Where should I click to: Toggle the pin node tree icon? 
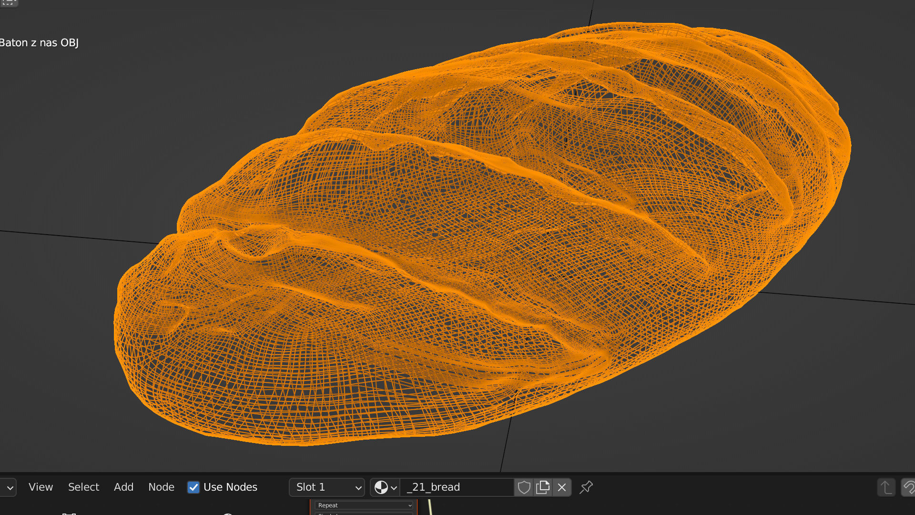pos(586,487)
